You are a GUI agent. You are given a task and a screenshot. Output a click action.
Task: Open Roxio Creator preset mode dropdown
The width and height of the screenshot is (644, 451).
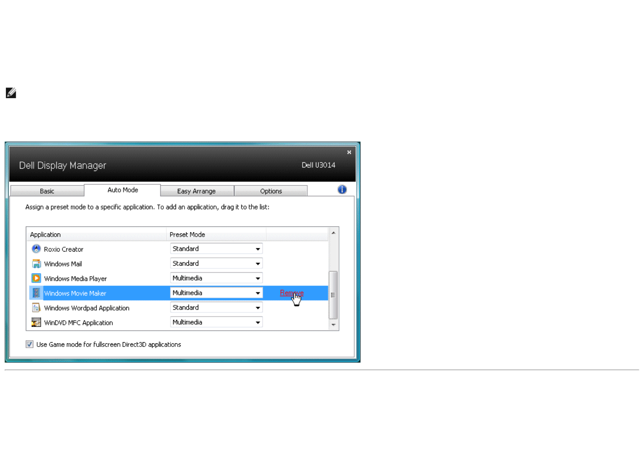[216, 249]
